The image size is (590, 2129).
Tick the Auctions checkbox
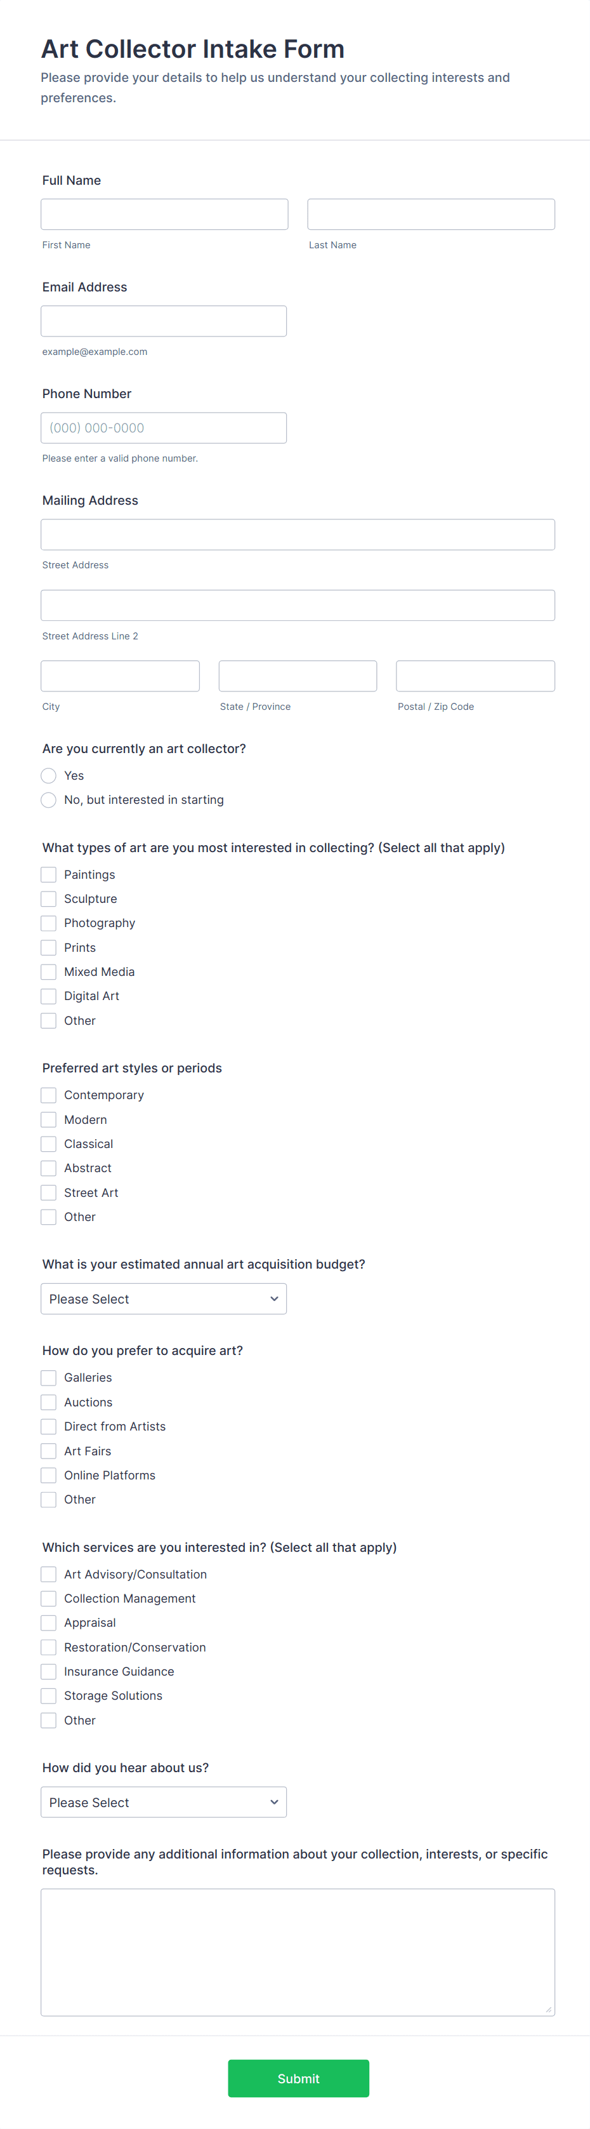49,1402
